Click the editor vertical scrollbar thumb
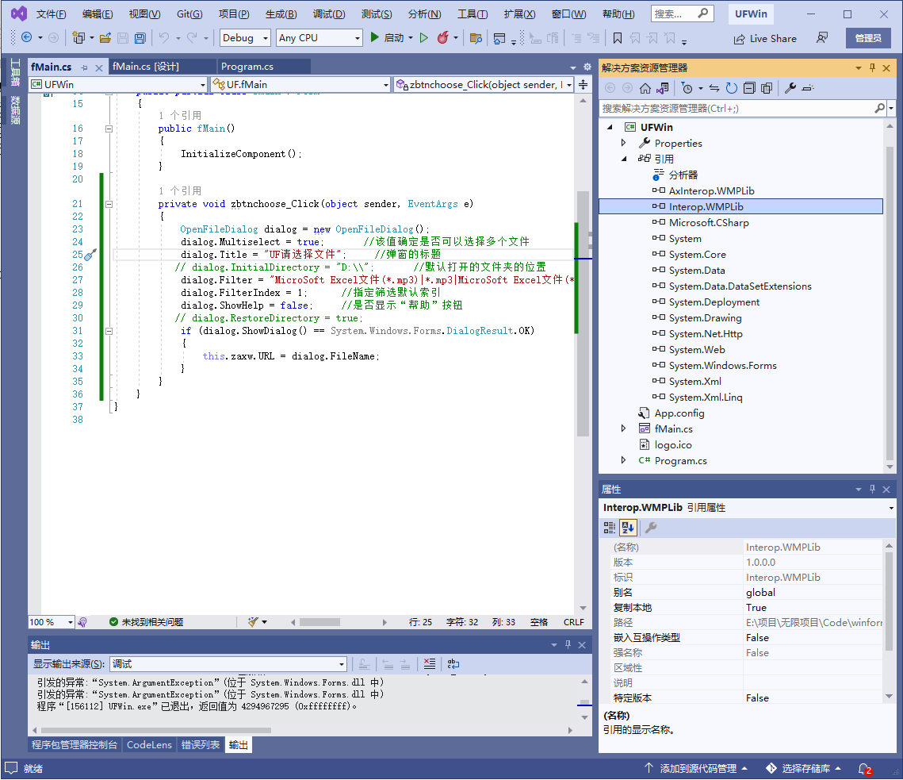 pyautogui.click(x=583, y=314)
